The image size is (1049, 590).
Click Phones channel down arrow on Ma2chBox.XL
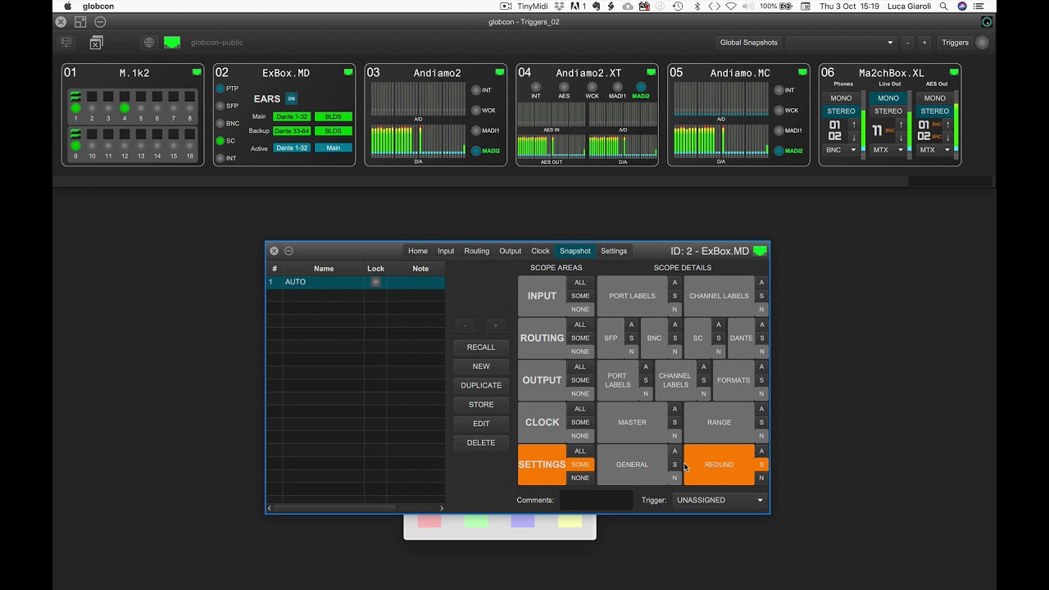click(853, 137)
